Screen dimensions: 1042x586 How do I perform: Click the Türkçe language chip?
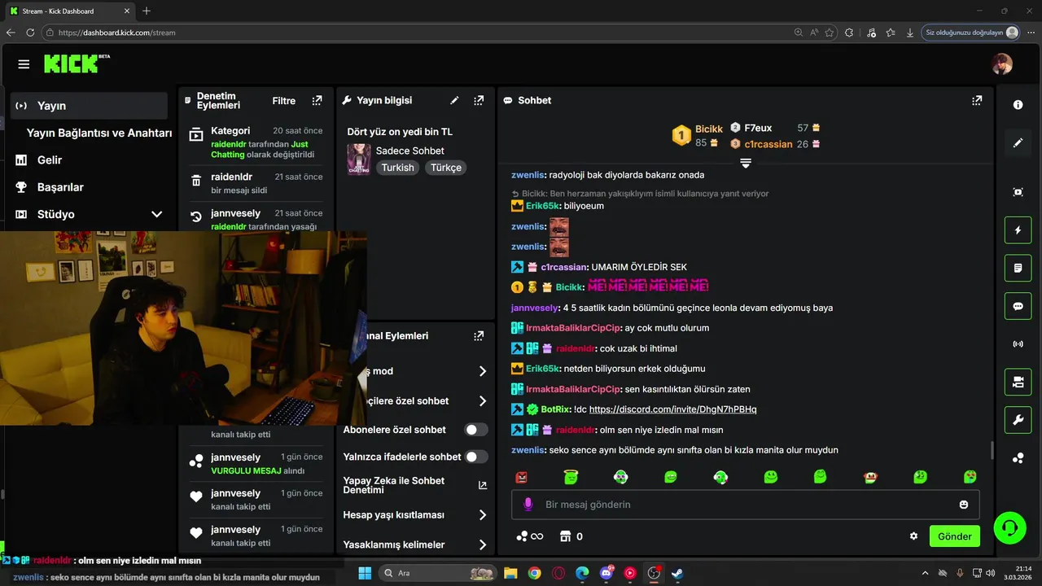(x=446, y=168)
